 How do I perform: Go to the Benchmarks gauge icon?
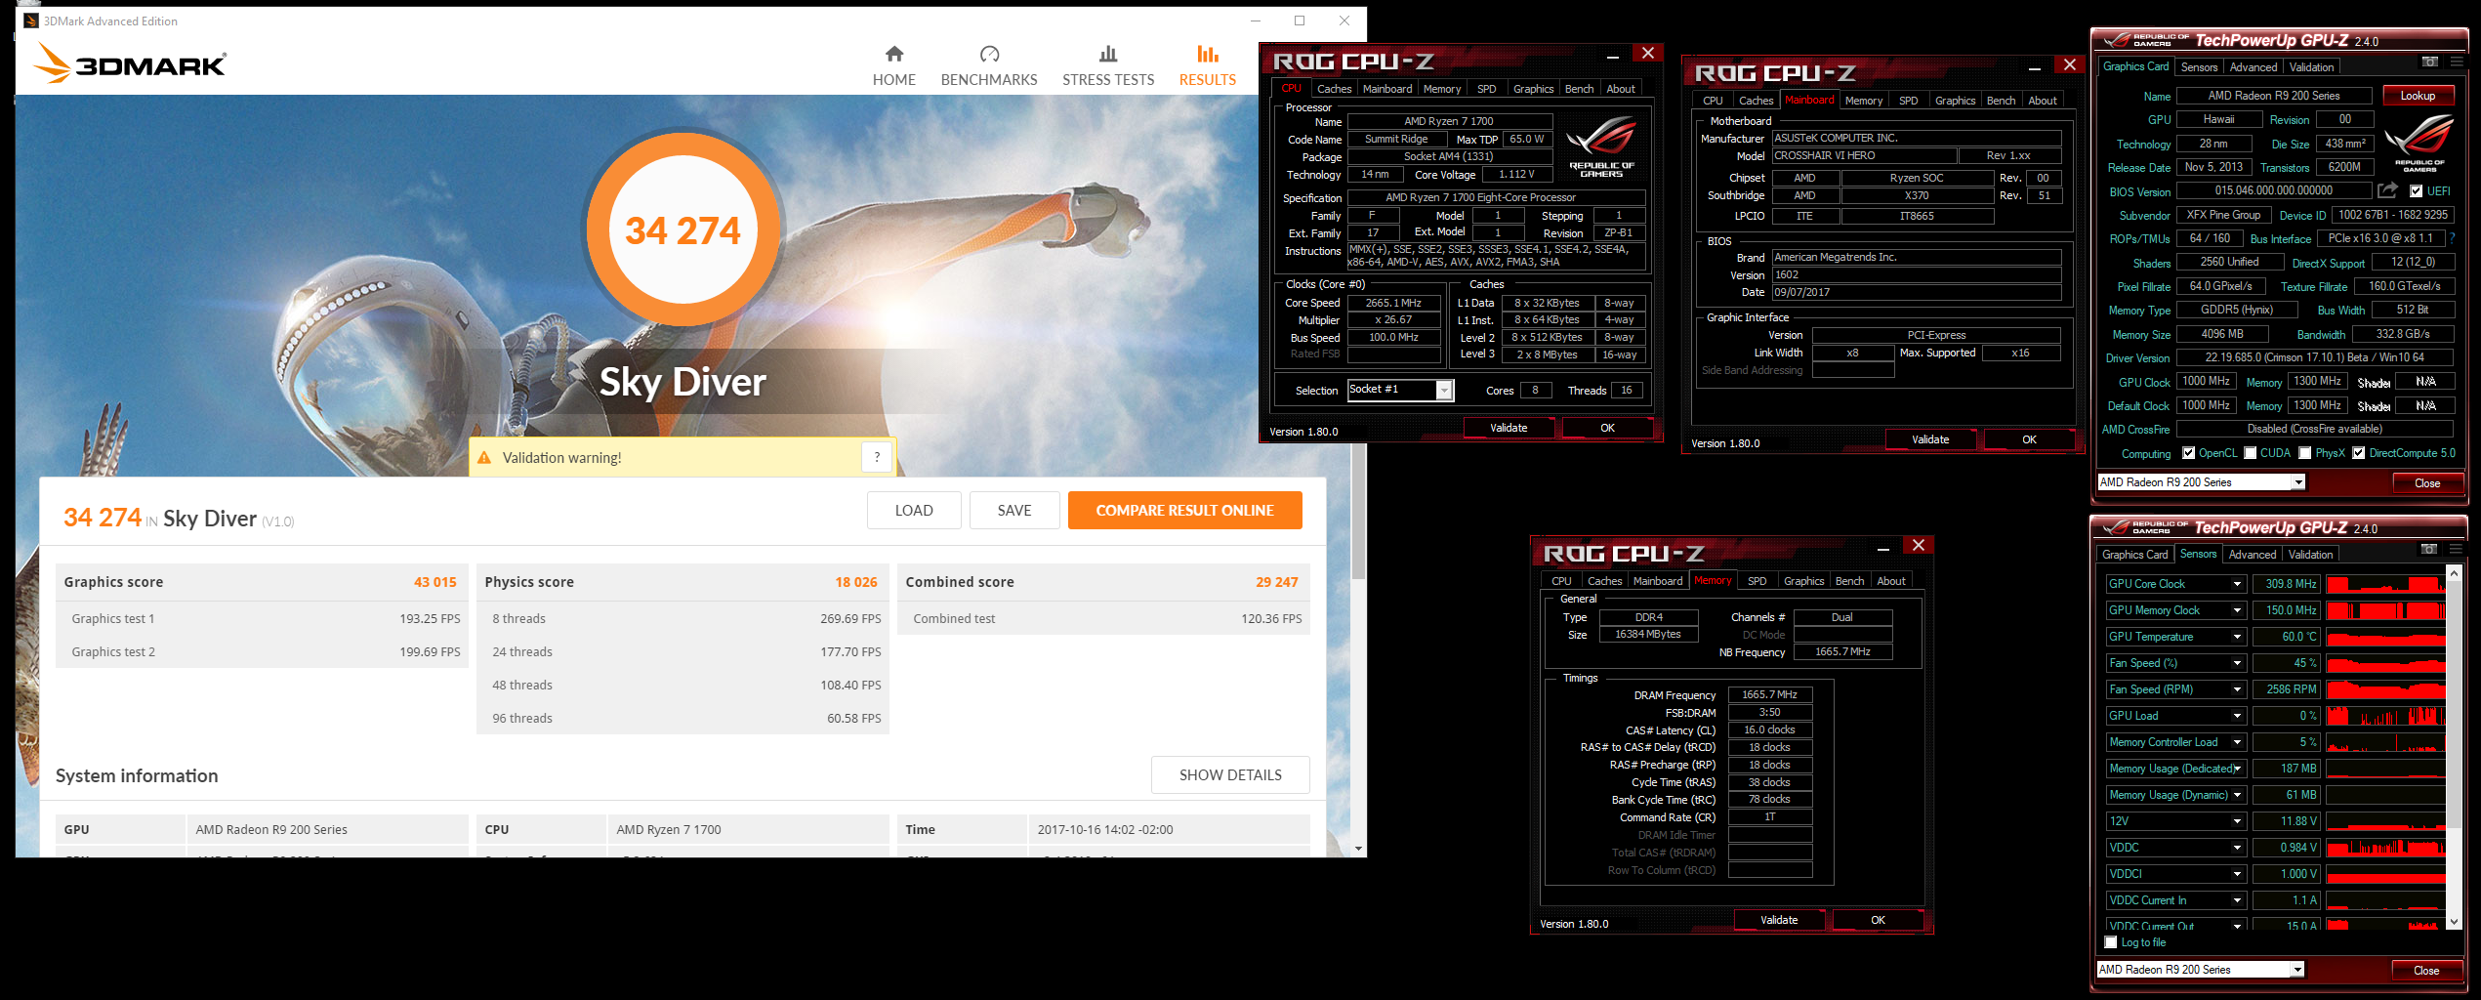[989, 54]
